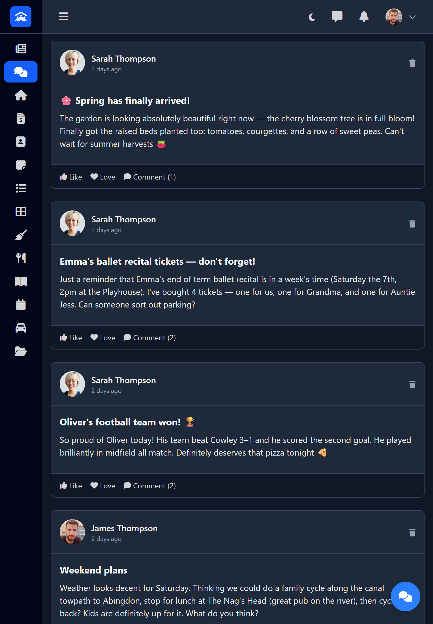Open the home section in the sidebar
433x624 pixels.
click(x=21, y=95)
